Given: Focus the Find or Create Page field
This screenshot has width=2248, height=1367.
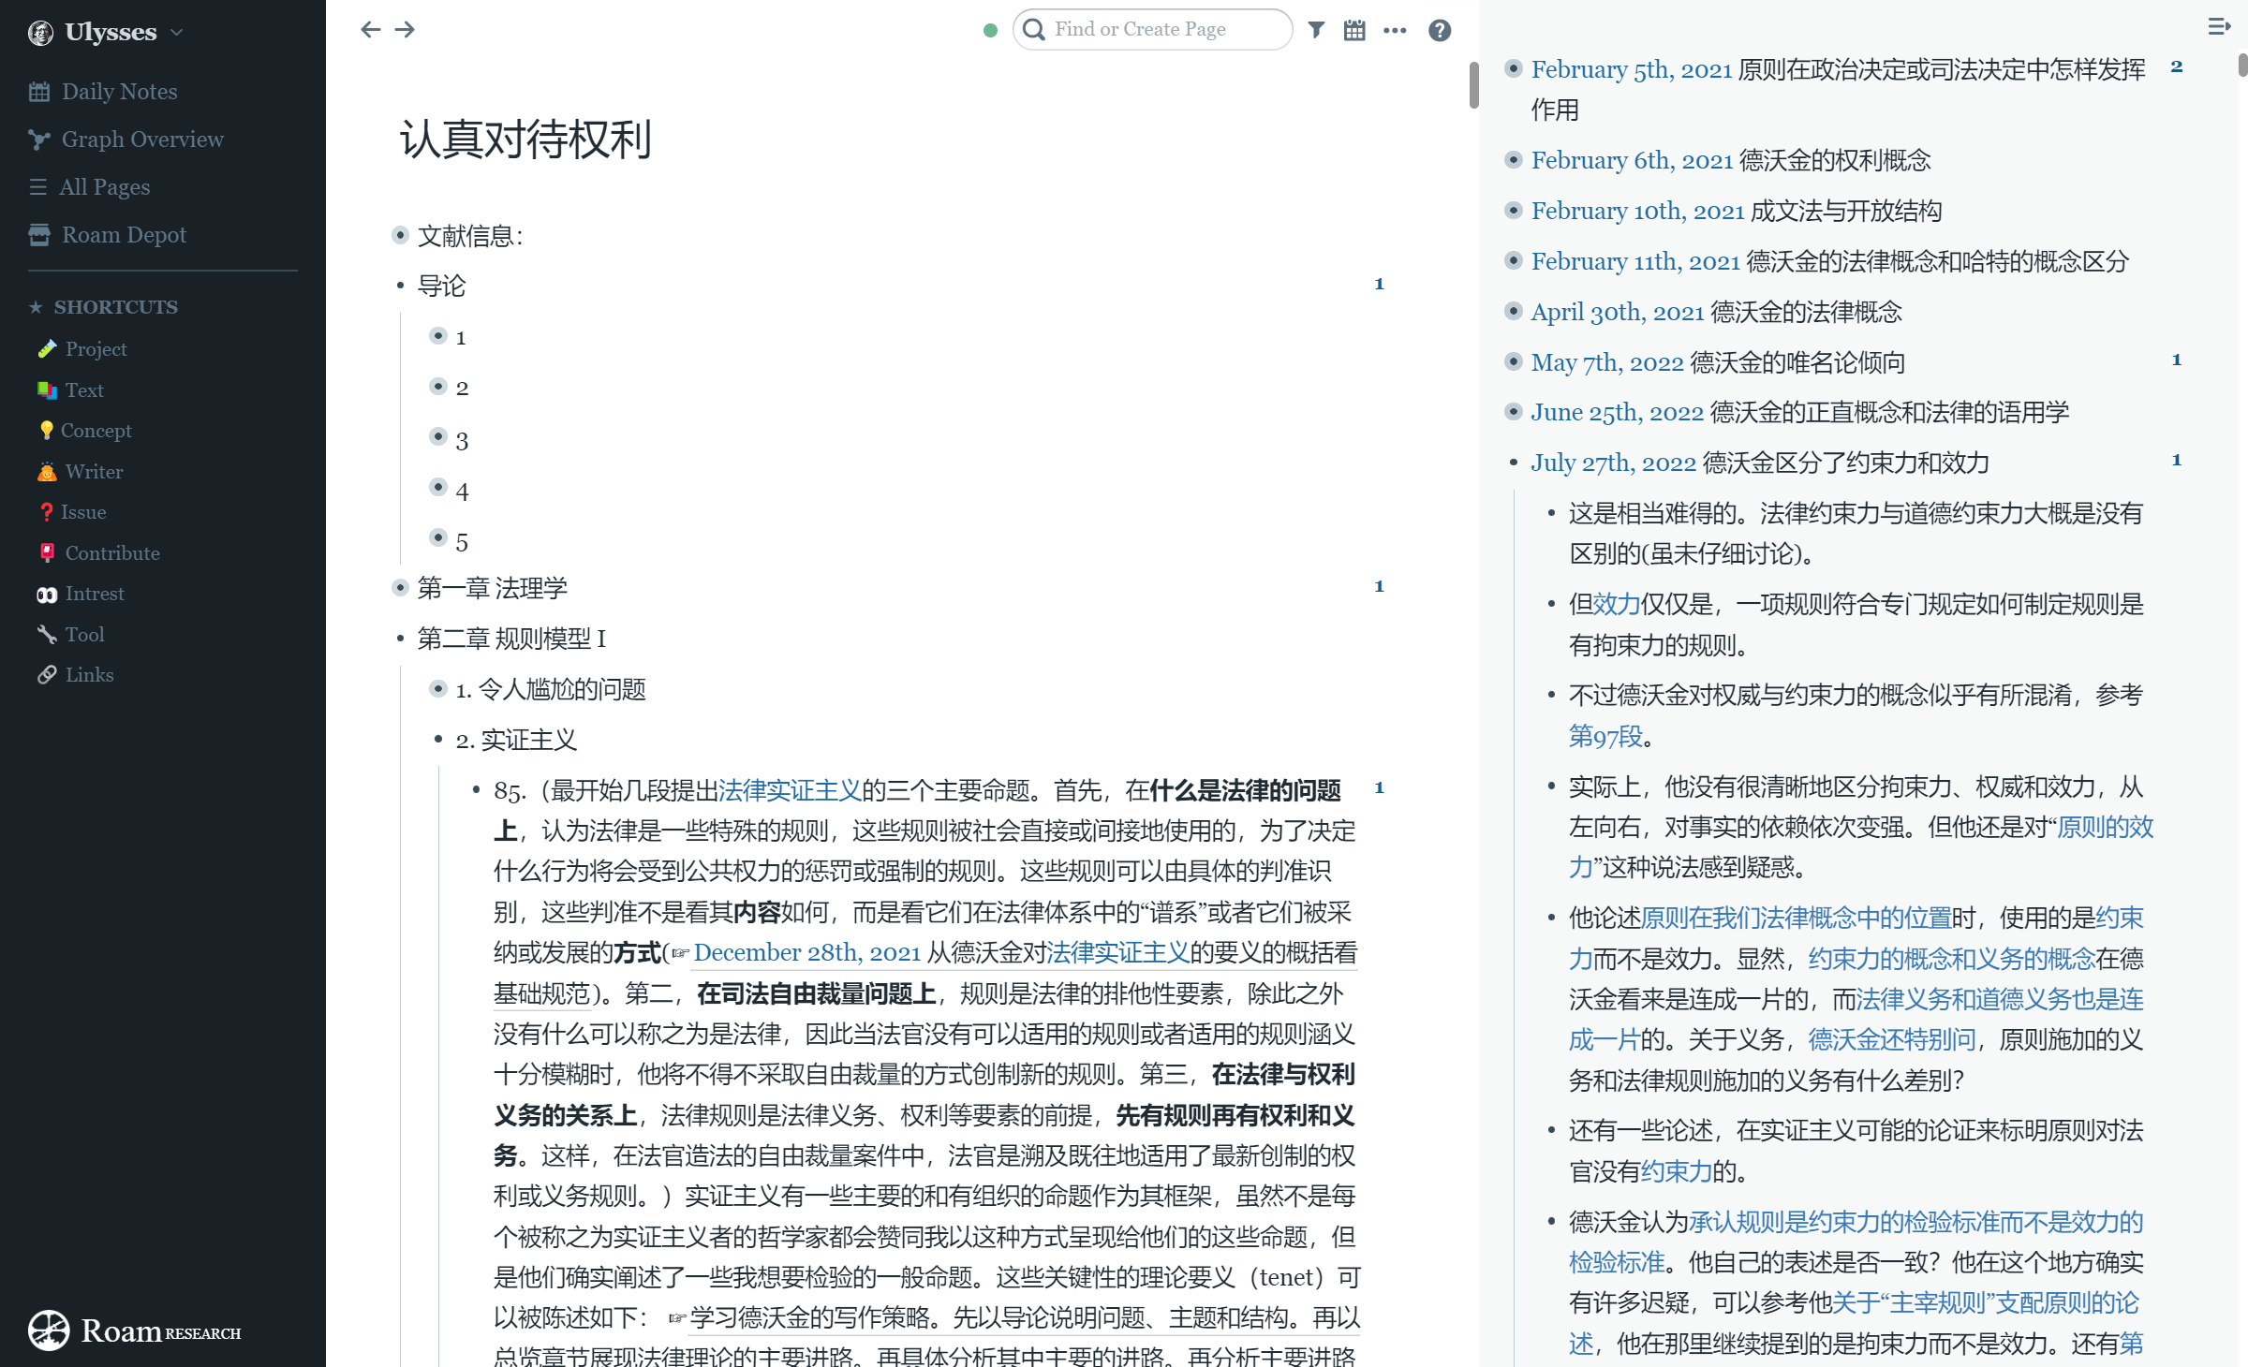Looking at the screenshot, I should point(1153,30).
